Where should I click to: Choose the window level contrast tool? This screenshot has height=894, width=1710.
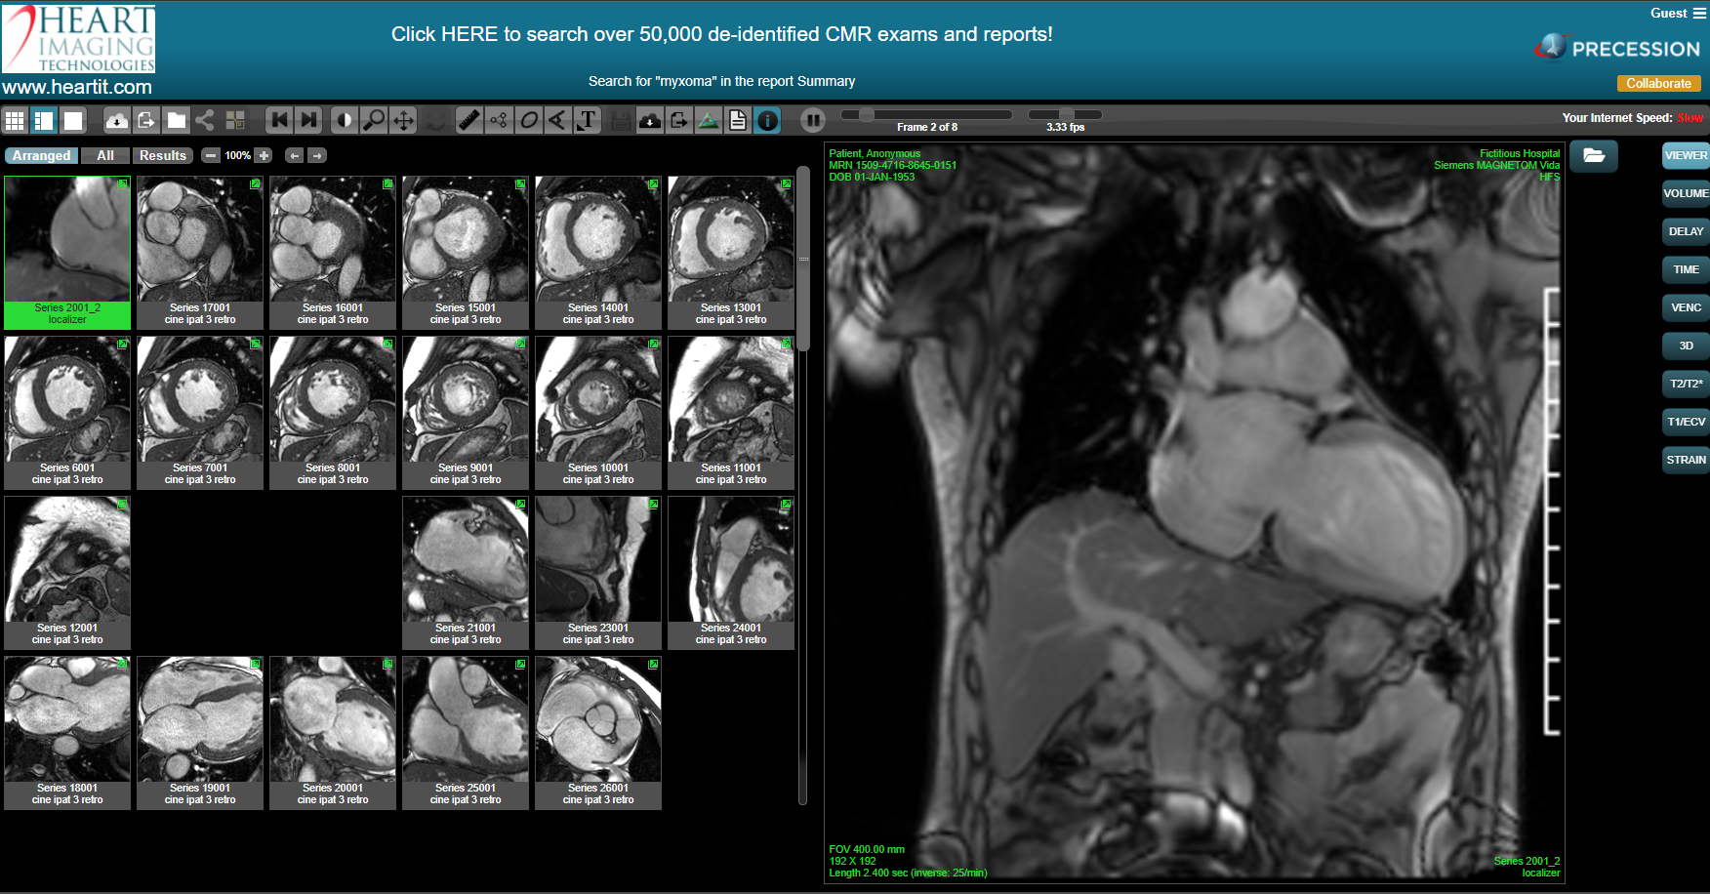click(344, 120)
